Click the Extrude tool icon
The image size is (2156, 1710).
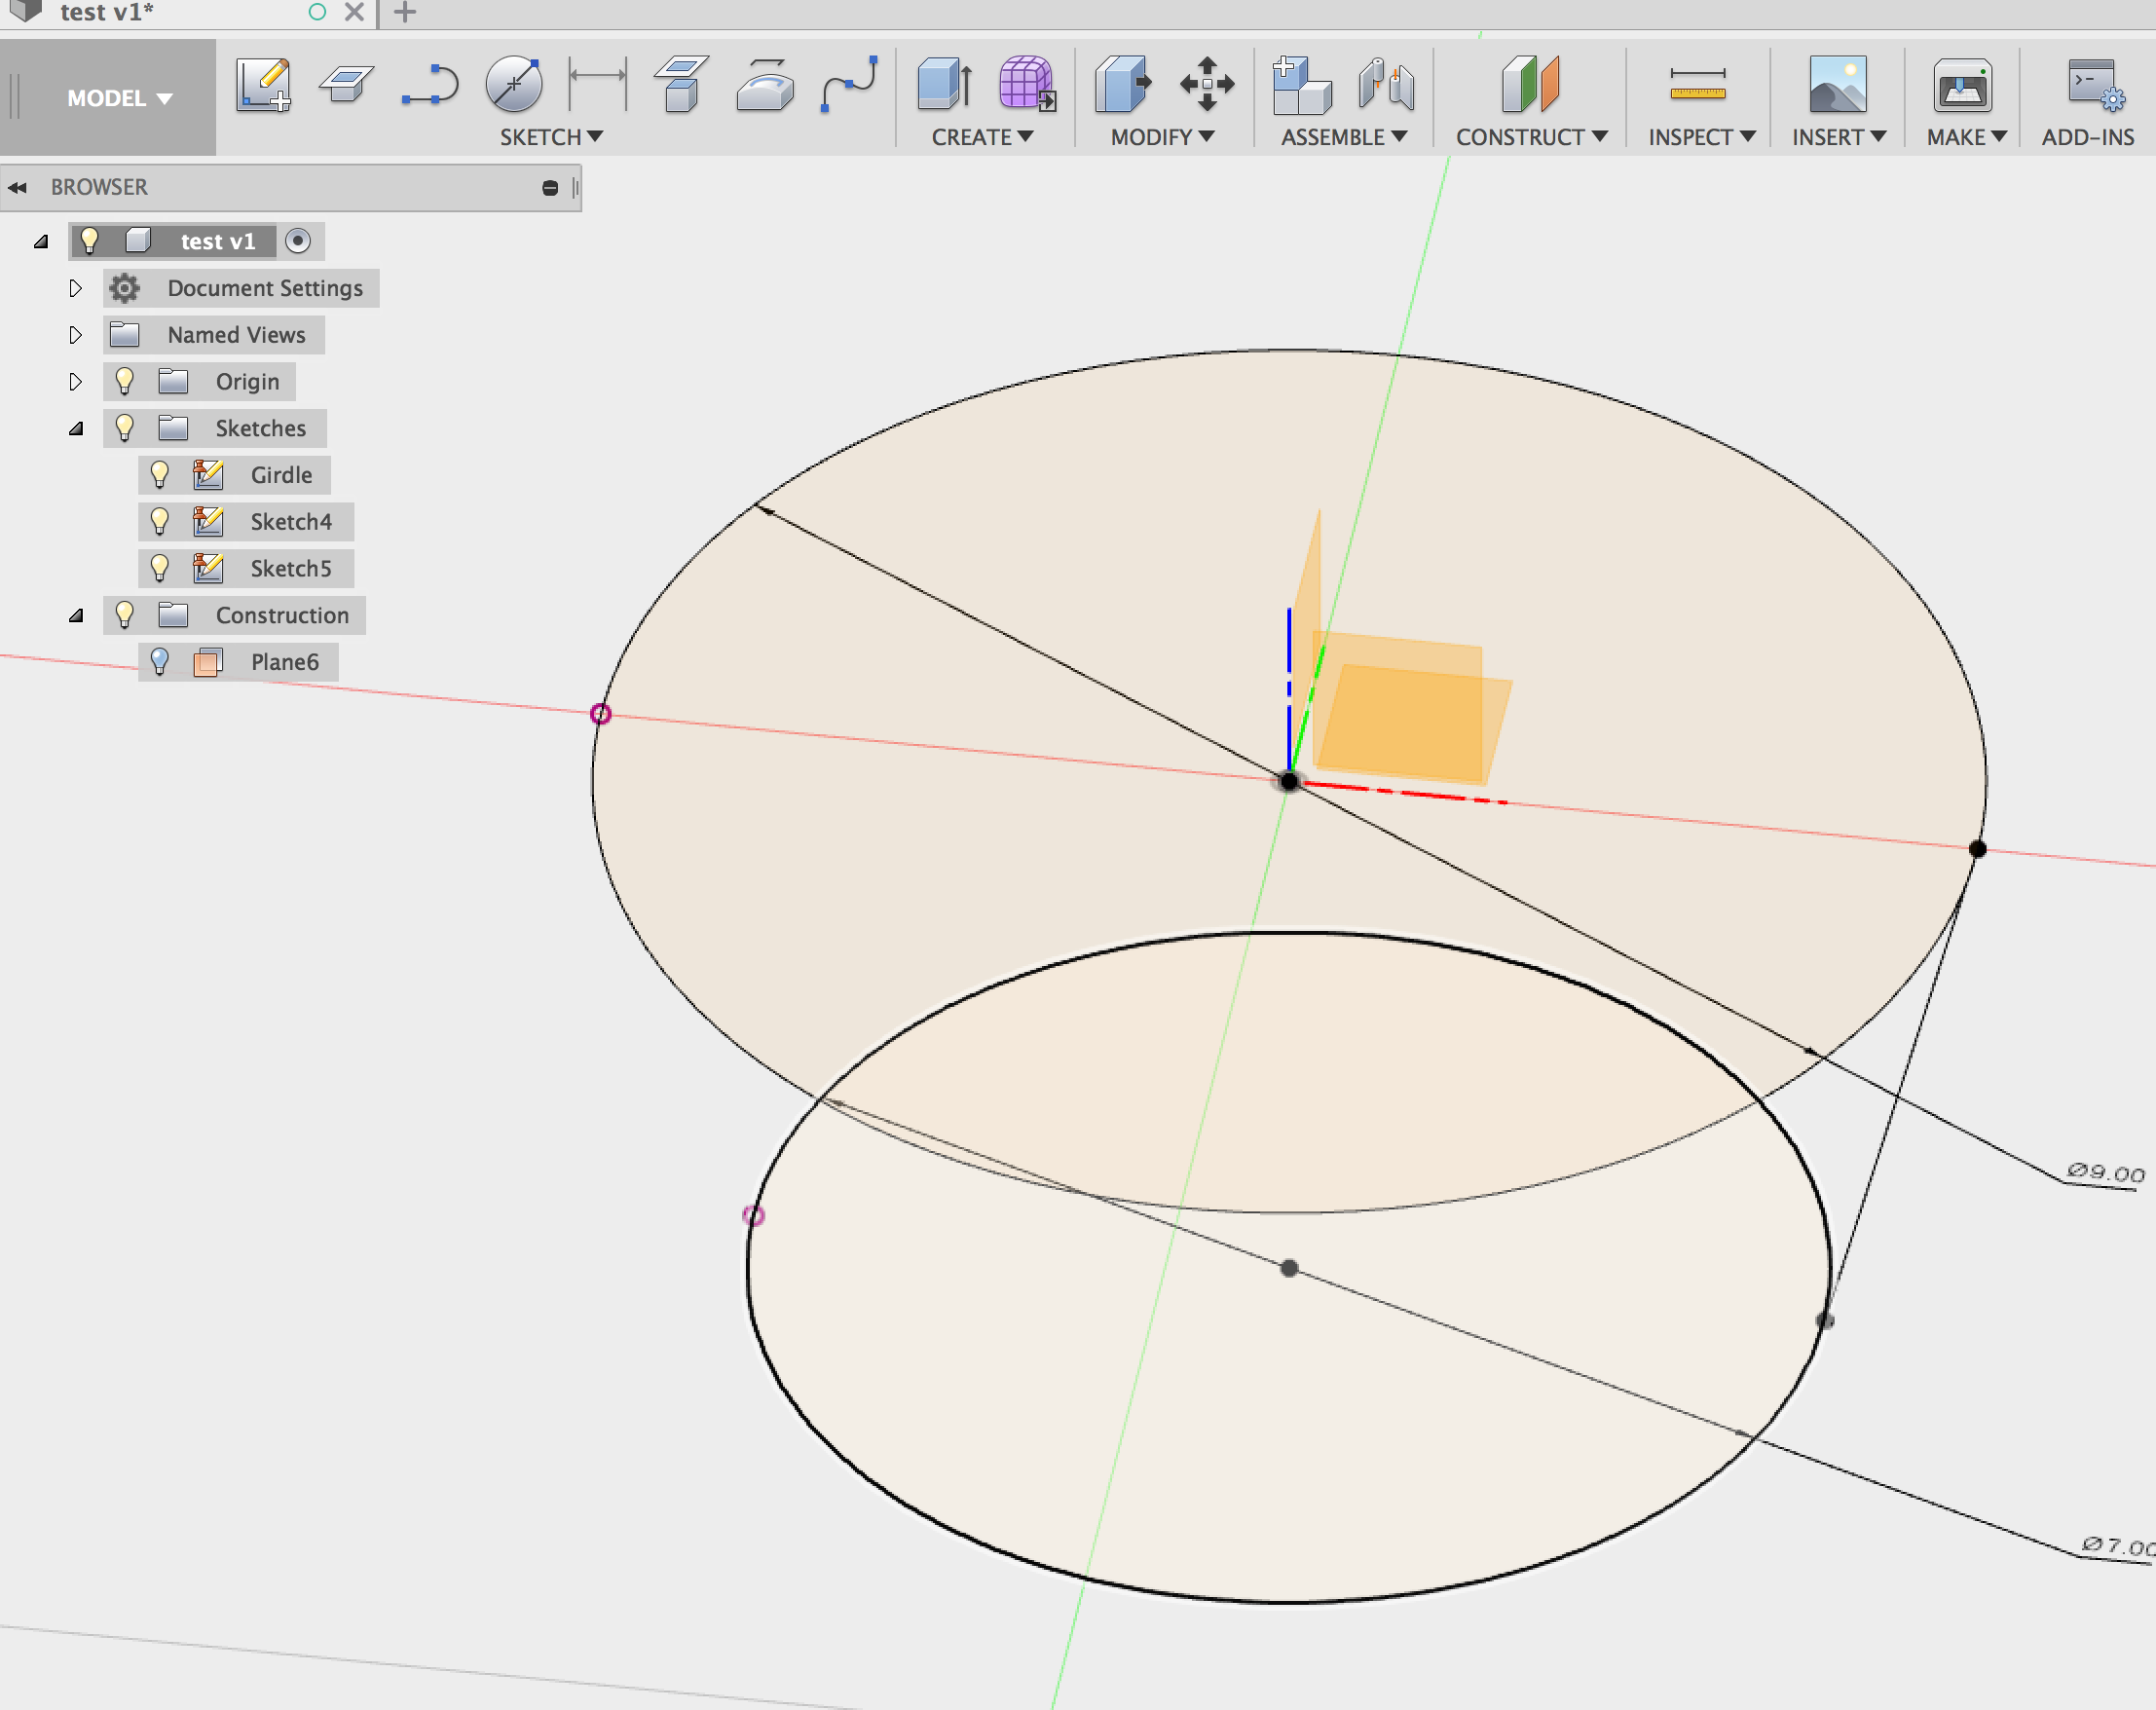(944, 85)
